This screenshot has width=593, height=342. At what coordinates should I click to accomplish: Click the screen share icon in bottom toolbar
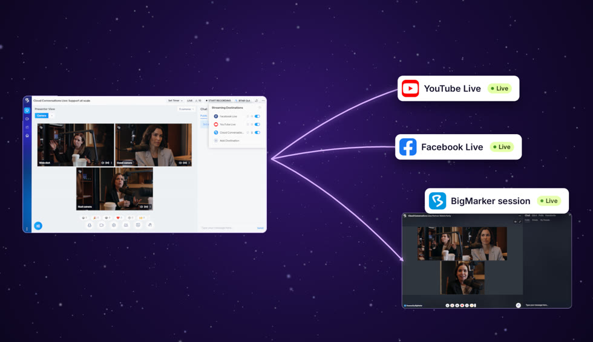pos(126,225)
